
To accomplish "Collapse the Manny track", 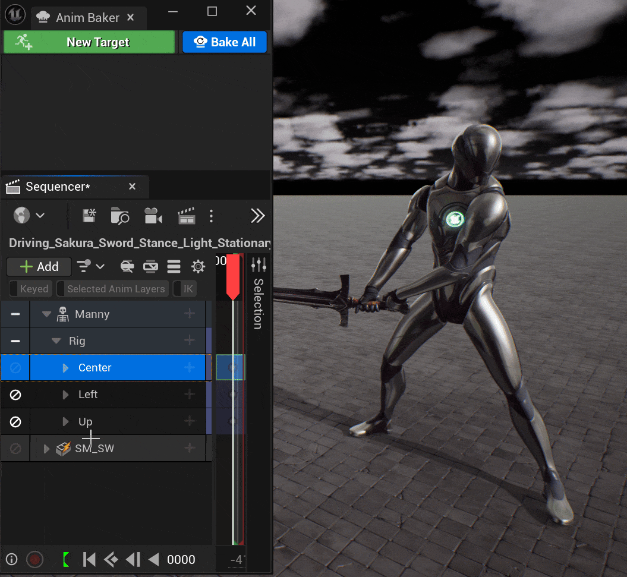I will point(47,314).
